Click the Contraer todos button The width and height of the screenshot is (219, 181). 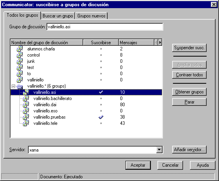click(189, 75)
